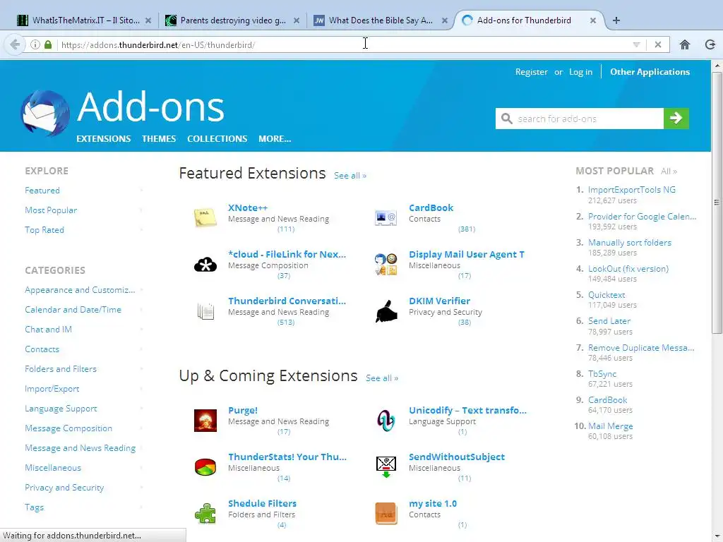
Task: Open the Purge! explosion icon
Action: click(x=205, y=421)
